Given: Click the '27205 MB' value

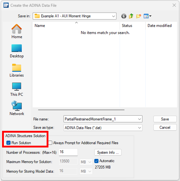Looking at the screenshot, I should [103, 167].
